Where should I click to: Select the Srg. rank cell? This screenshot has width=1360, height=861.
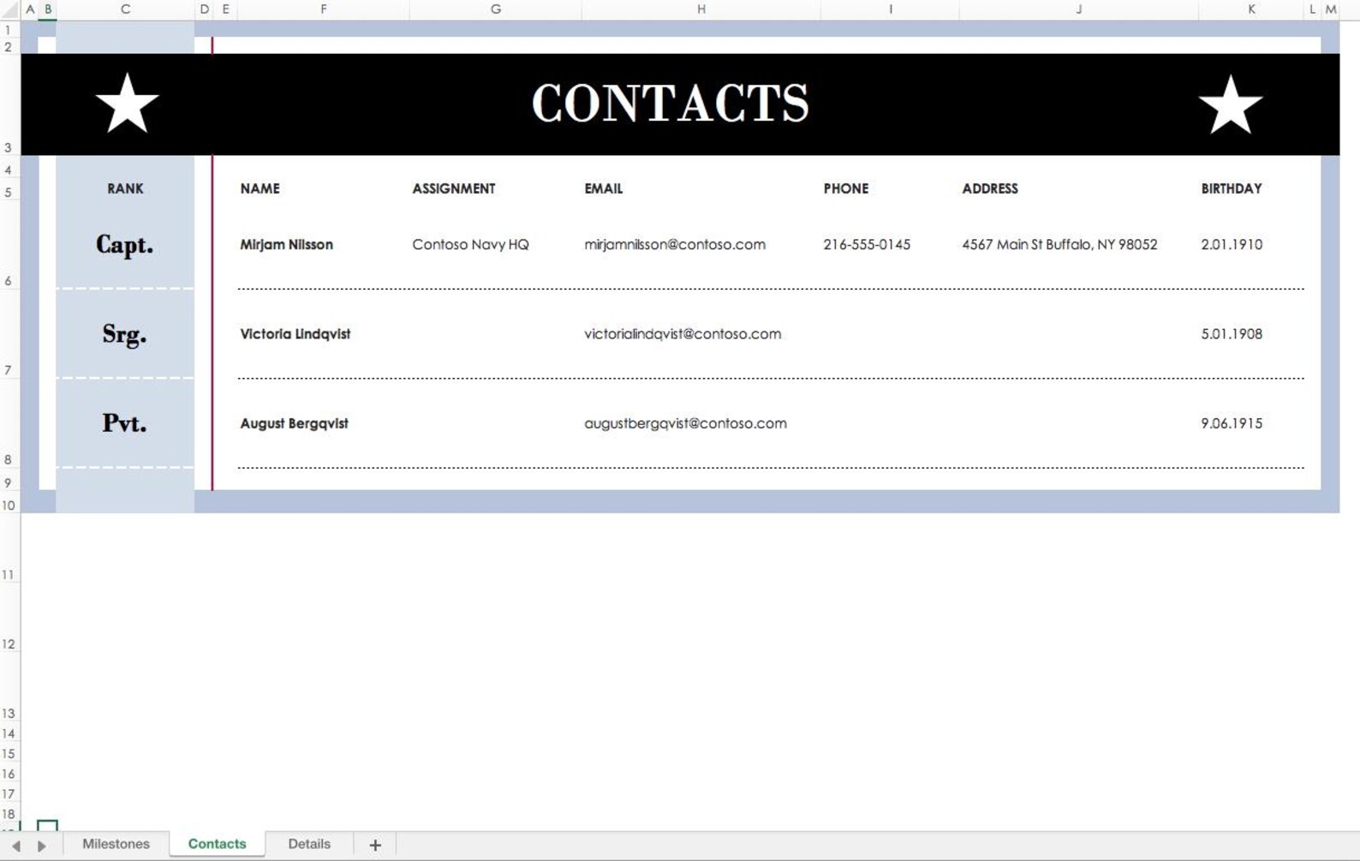click(x=125, y=334)
